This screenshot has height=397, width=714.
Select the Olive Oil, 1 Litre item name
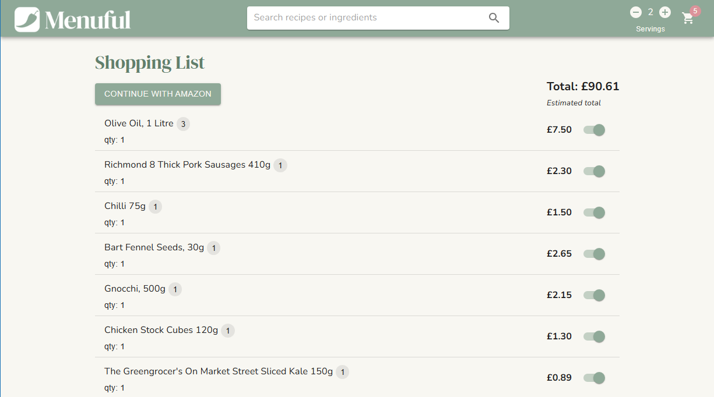pos(139,123)
